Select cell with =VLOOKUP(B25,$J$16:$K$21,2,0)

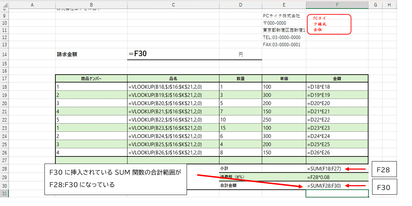coord(173,144)
